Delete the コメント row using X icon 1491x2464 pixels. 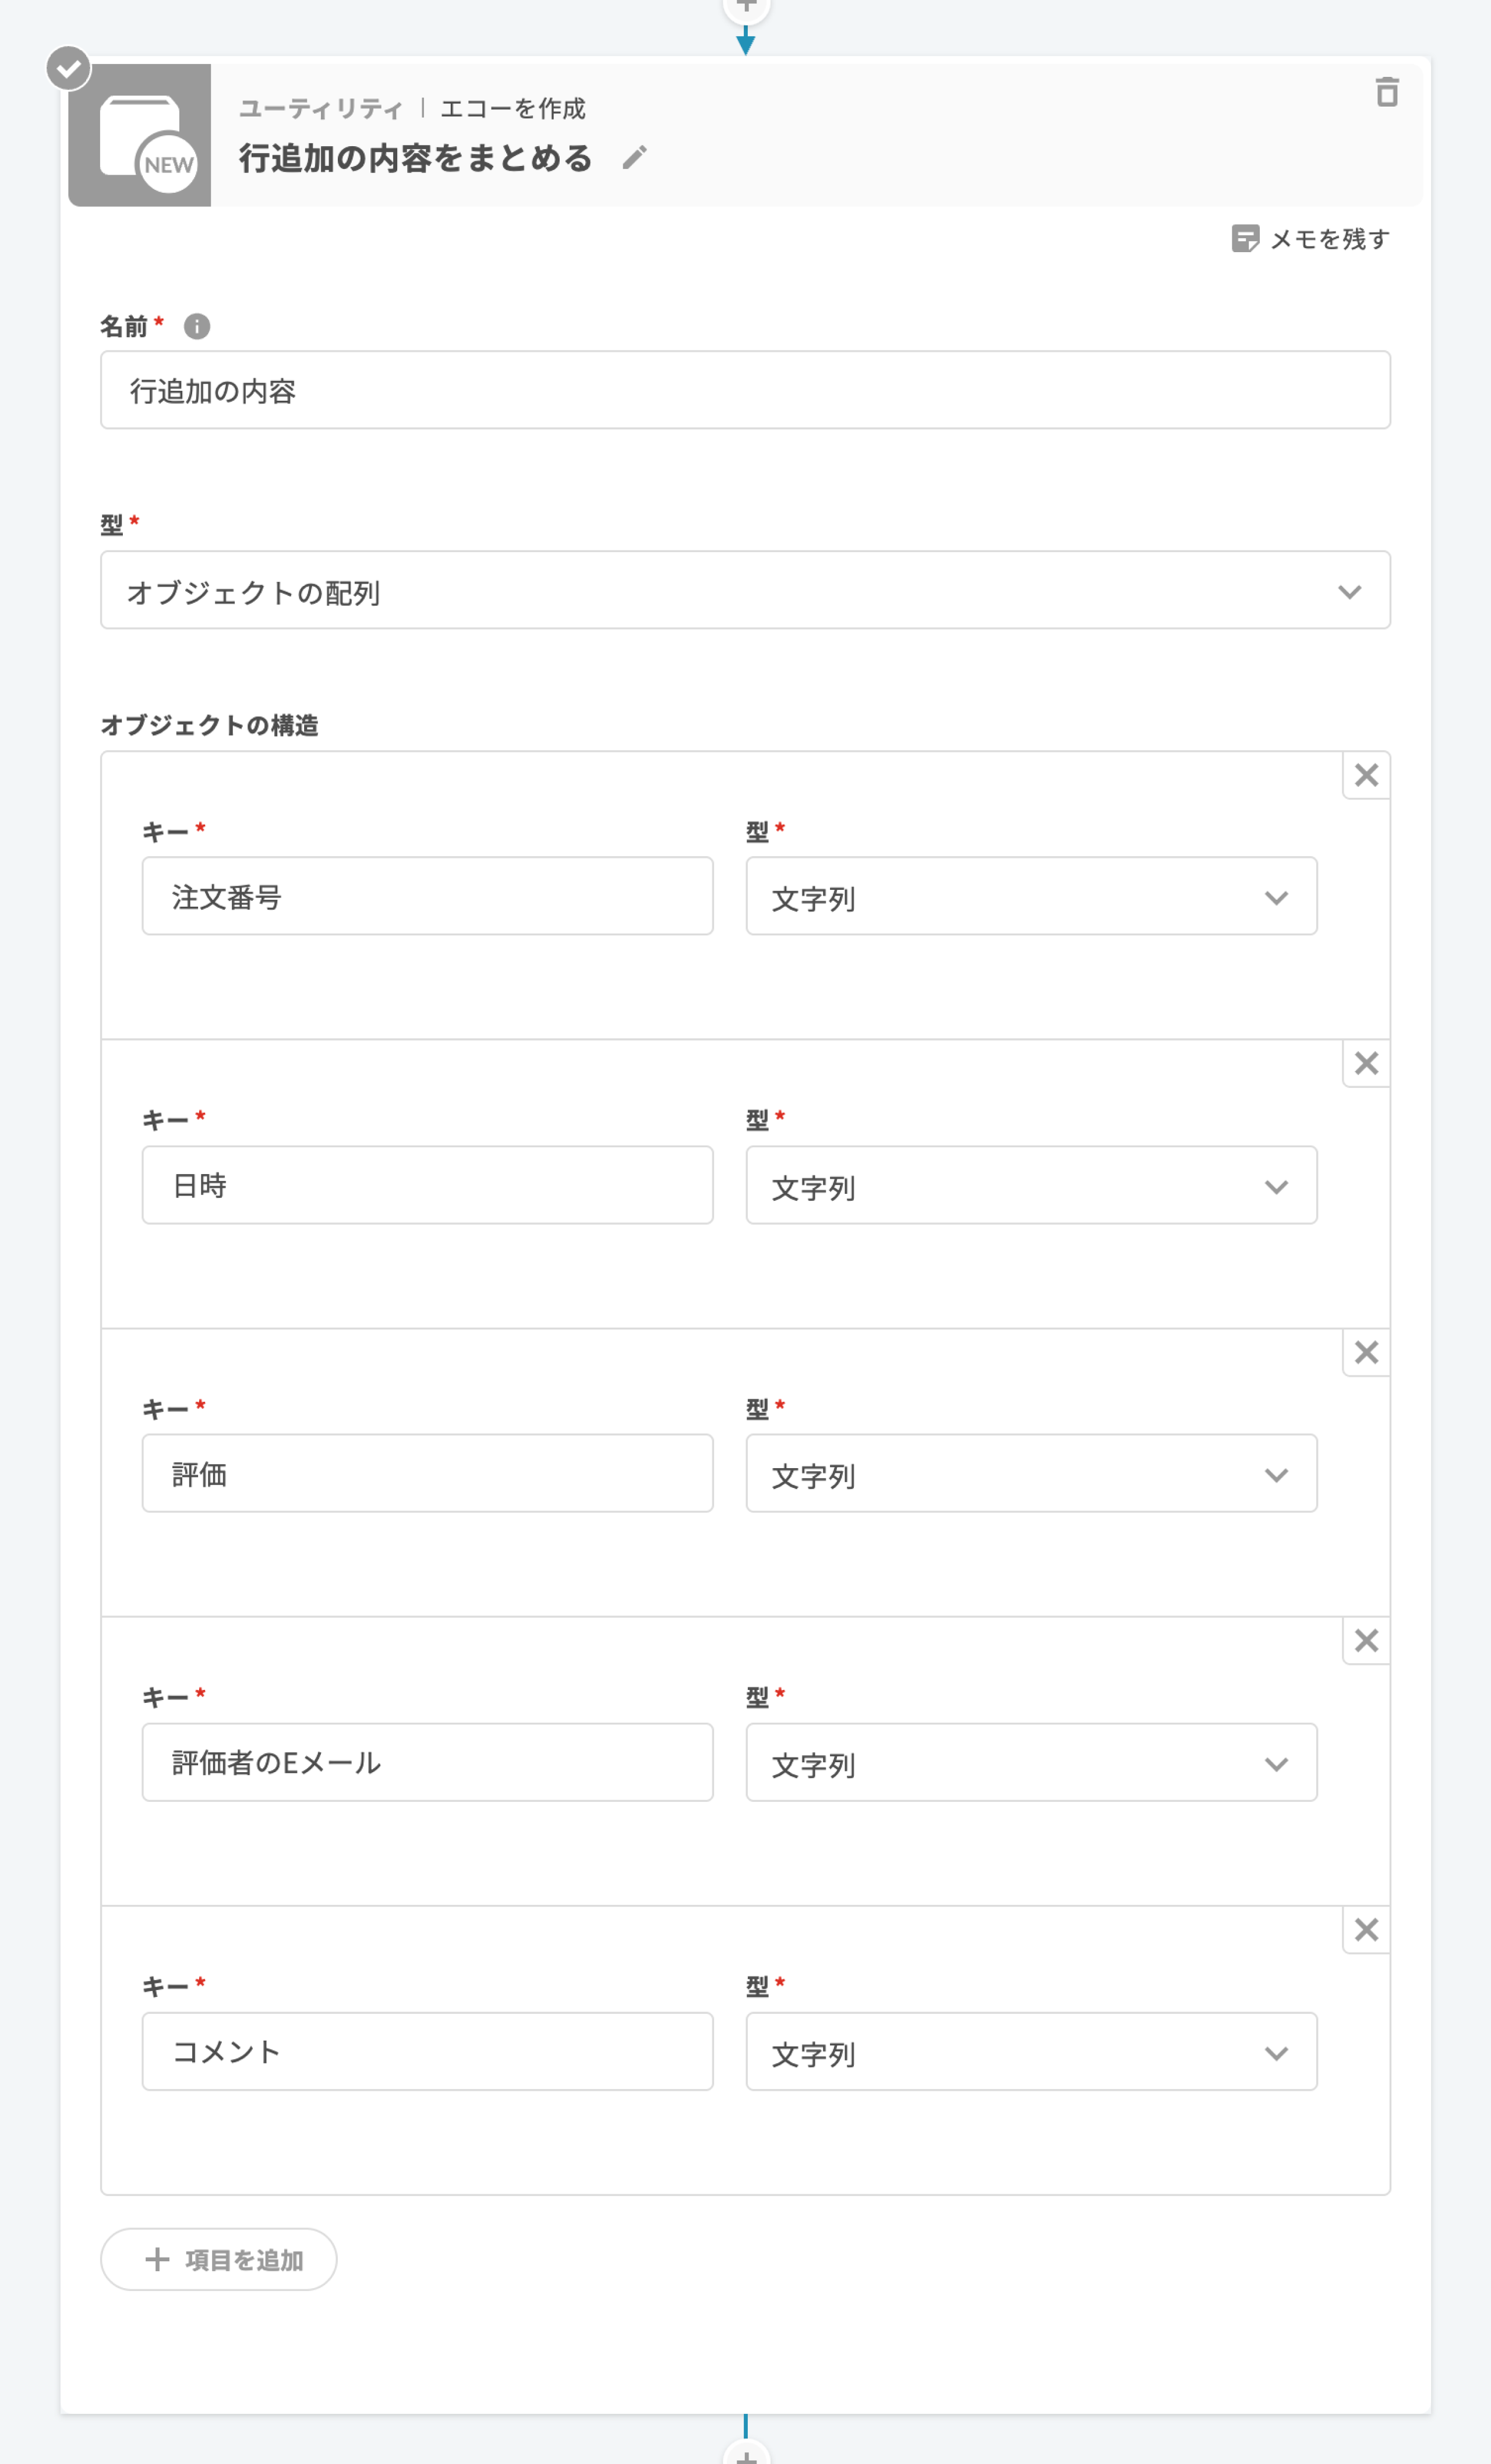tap(1366, 1929)
